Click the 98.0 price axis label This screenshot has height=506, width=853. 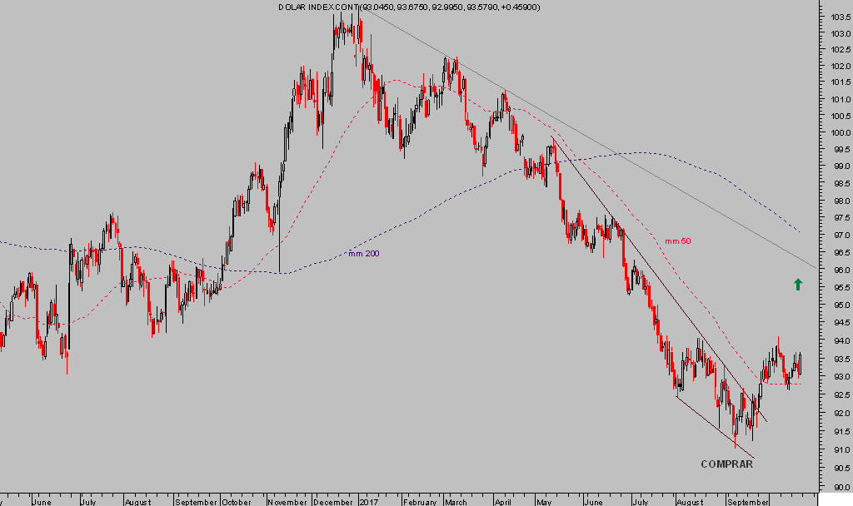(x=840, y=201)
